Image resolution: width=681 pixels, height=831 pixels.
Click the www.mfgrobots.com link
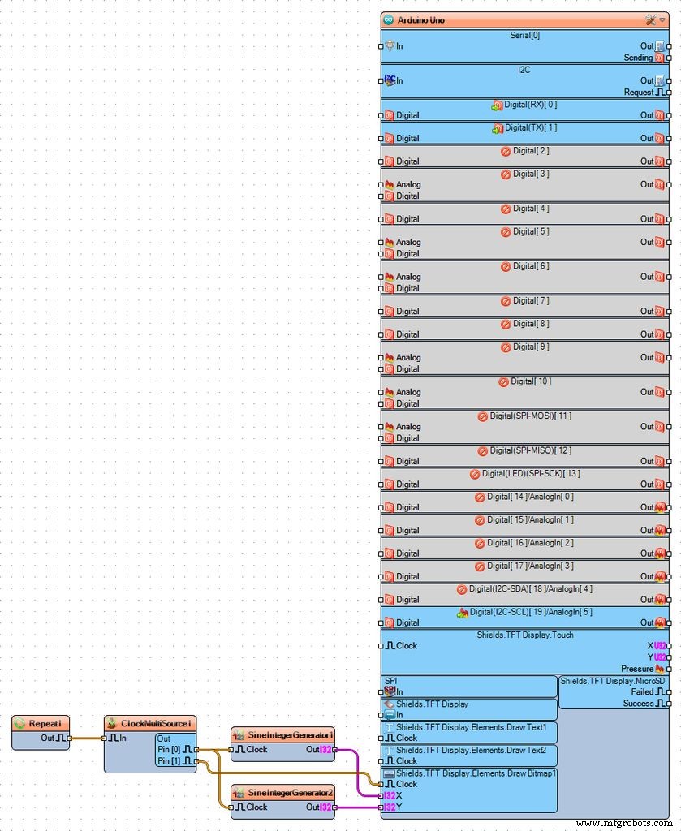coord(627,824)
